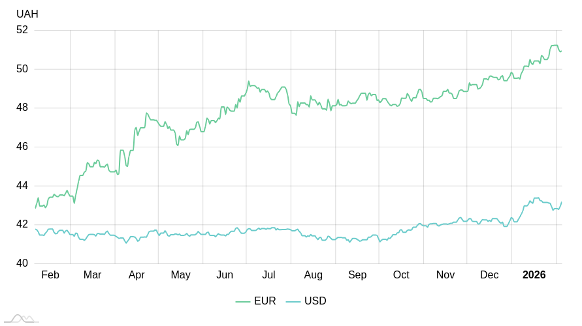Toggle the USD series legend label

[315, 301]
